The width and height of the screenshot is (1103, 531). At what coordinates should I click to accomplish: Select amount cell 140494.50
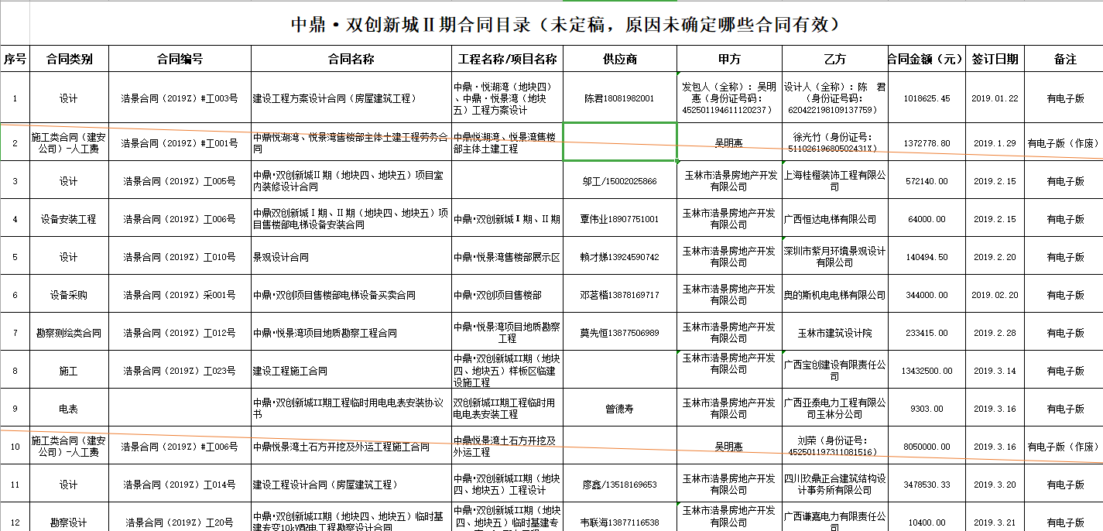(x=927, y=257)
